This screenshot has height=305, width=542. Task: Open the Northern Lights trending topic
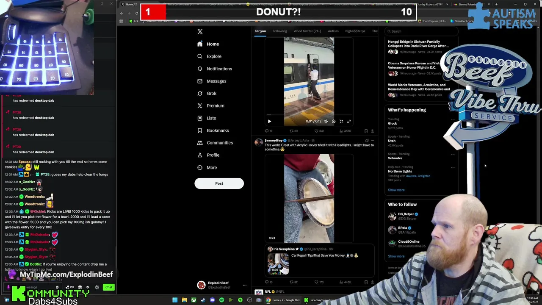[400, 171]
